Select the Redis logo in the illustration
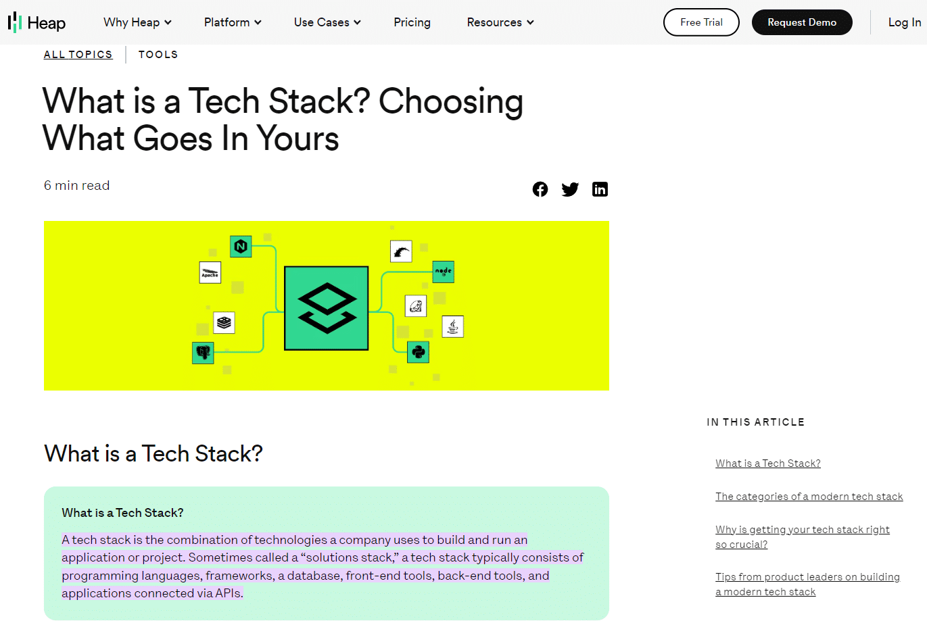The width and height of the screenshot is (927, 625). coord(224,323)
